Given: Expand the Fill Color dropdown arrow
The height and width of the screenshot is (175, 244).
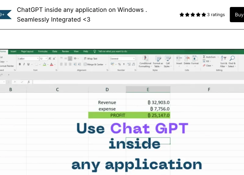Looking at the screenshot, I should coord(48,64).
